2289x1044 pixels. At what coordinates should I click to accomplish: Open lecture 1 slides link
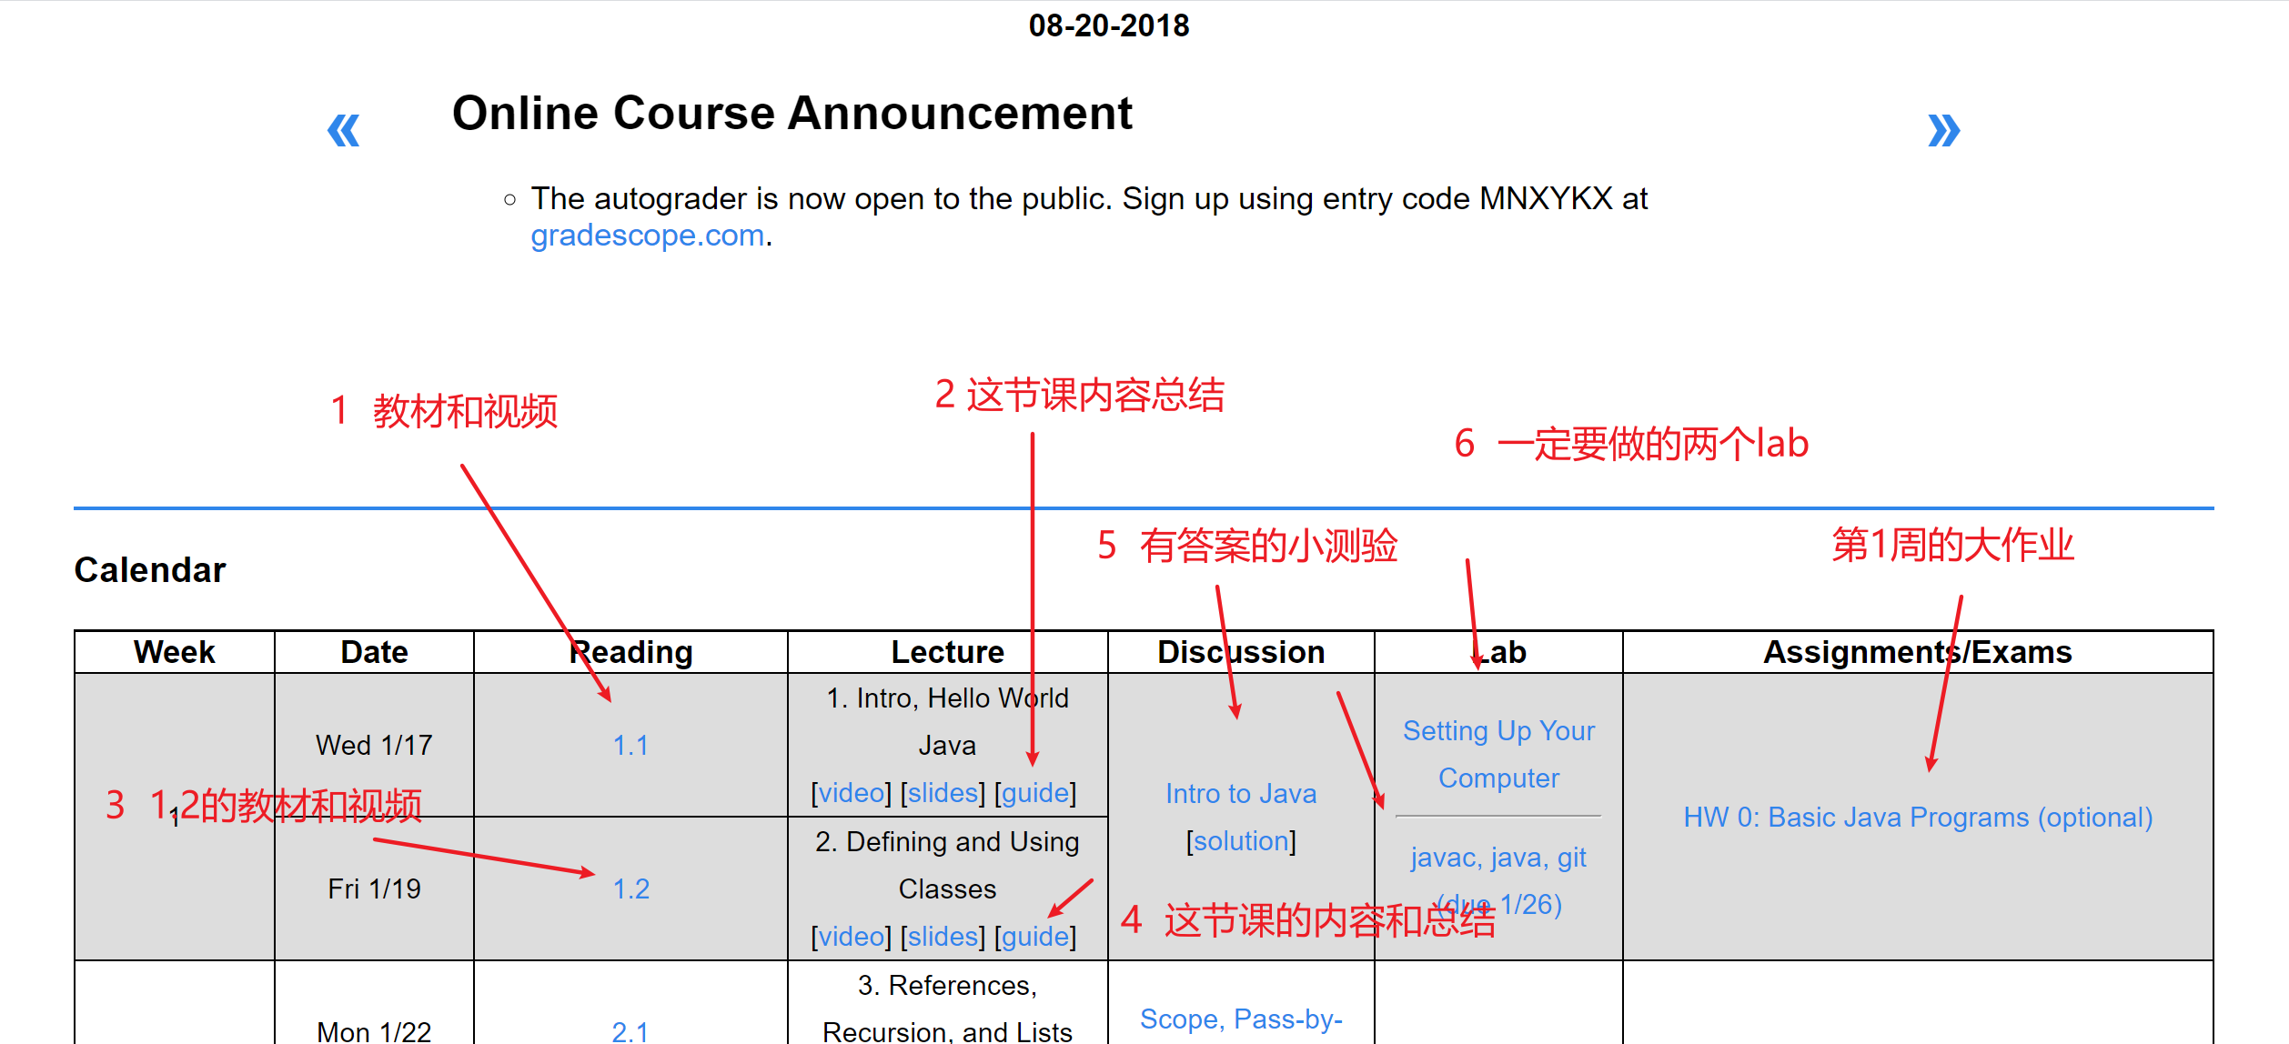pyautogui.click(x=943, y=793)
